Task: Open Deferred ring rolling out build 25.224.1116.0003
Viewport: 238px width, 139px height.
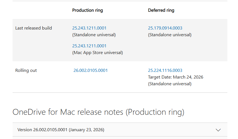Action: point(165,70)
